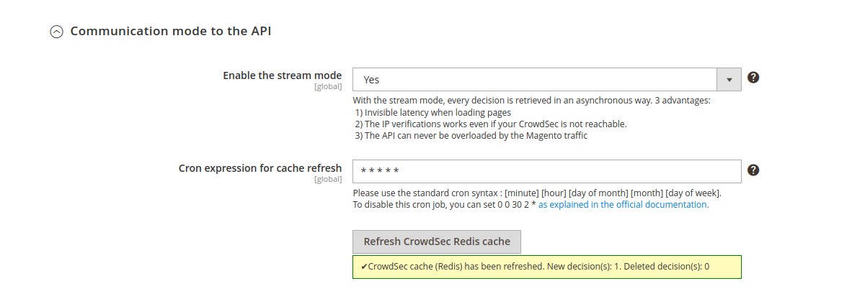The width and height of the screenshot is (865, 299).
Task: Click the 'Cron expression for cache refresh' label
Action: pos(260,168)
